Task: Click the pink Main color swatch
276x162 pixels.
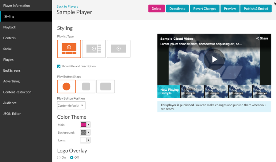Action: pyautogui.click(x=83, y=124)
